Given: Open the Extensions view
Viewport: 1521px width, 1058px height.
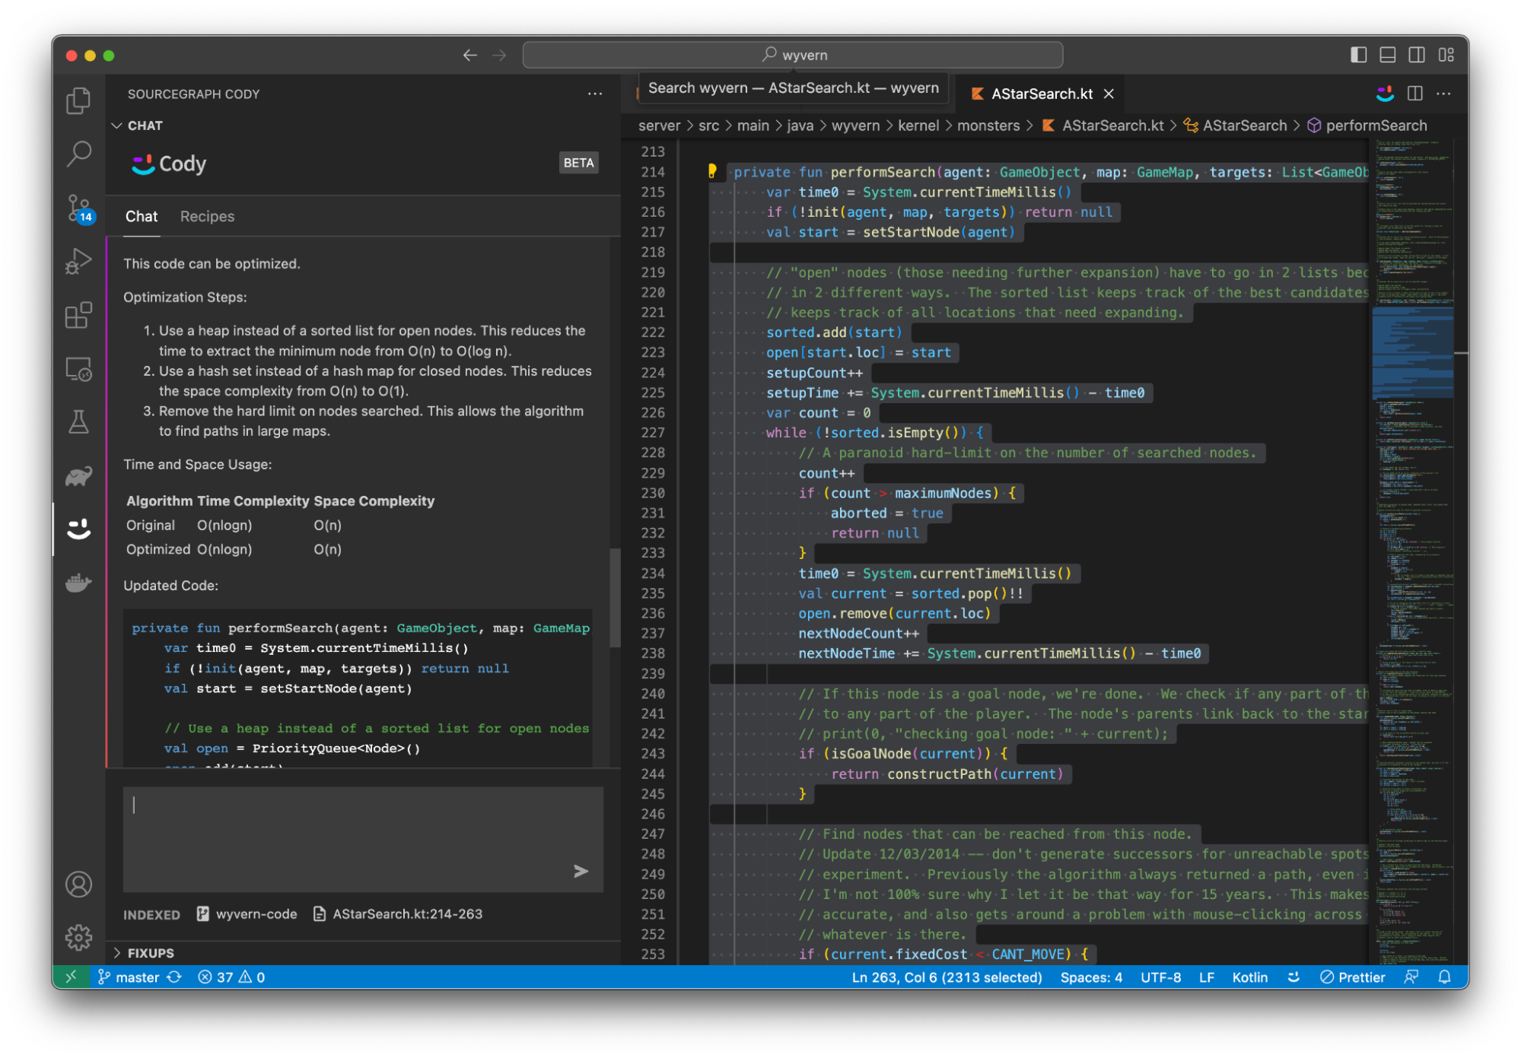Looking at the screenshot, I should pyautogui.click(x=78, y=314).
